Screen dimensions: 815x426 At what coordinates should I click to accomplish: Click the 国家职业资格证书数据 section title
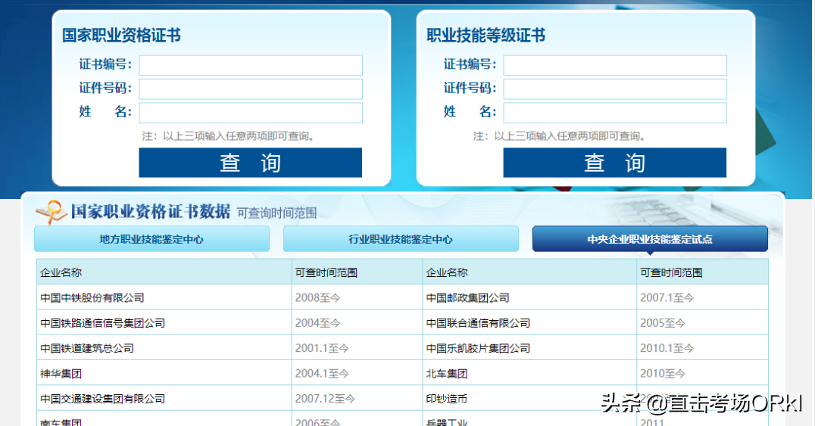pyautogui.click(x=151, y=211)
